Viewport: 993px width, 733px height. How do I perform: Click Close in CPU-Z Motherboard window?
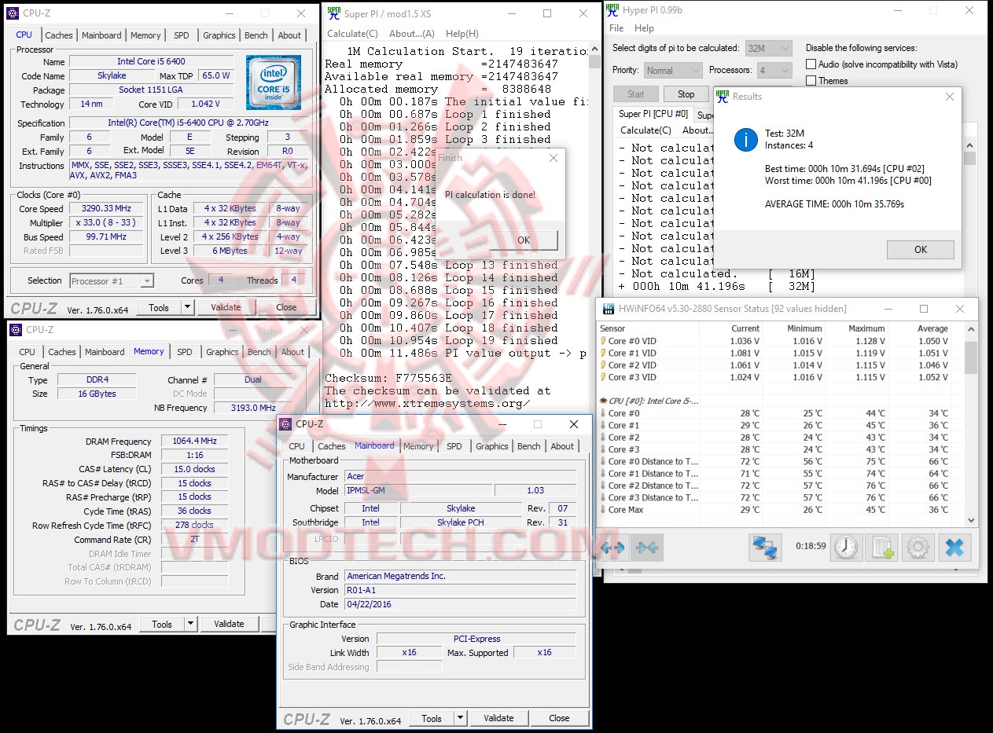pyautogui.click(x=559, y=718)
